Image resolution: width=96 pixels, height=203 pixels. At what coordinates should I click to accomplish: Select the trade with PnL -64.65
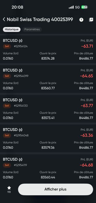pyautogui.click(x=48, y=79)
